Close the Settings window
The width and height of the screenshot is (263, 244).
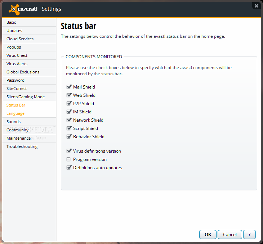click(x=257, y=6)
